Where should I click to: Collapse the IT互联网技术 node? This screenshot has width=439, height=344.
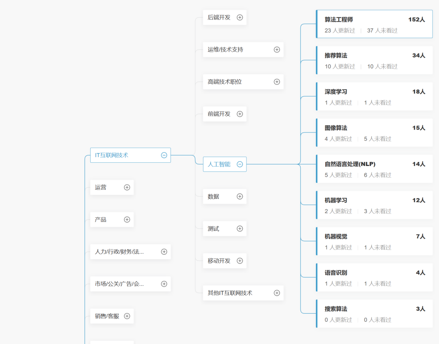click(x=164, y=155)
